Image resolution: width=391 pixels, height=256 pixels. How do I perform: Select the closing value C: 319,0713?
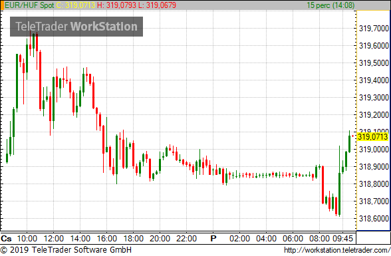tap(76, 5)
